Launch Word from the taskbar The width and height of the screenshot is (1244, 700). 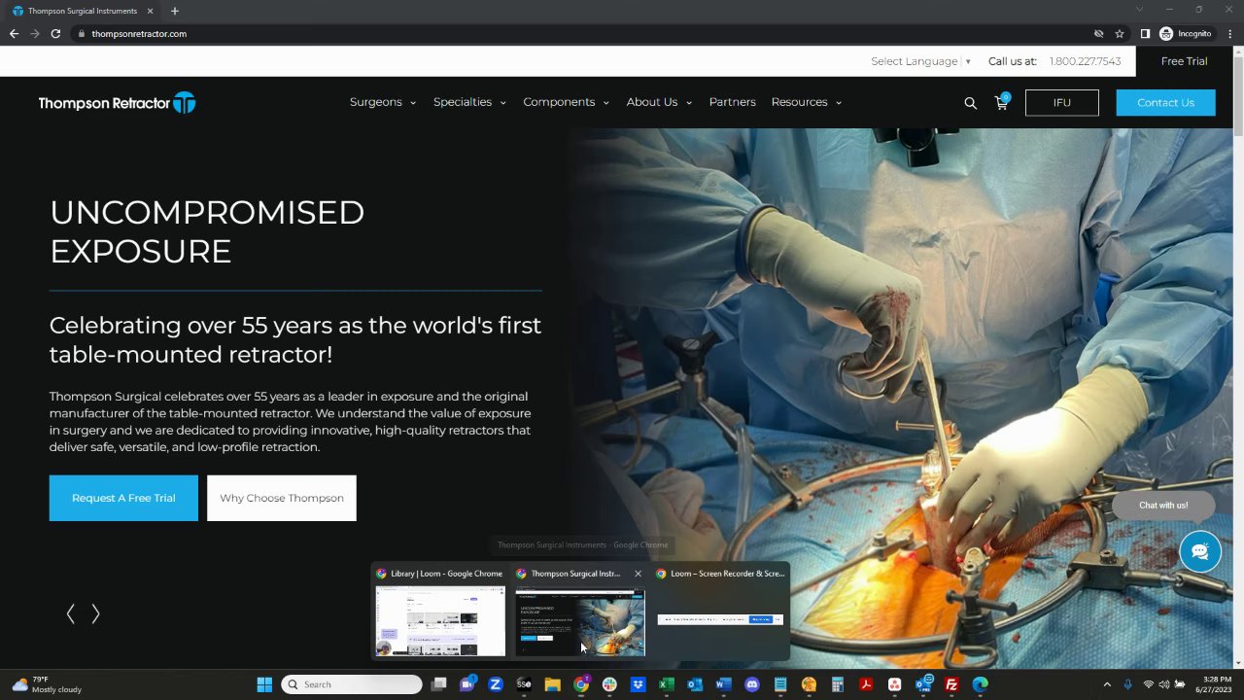point(723,684)
